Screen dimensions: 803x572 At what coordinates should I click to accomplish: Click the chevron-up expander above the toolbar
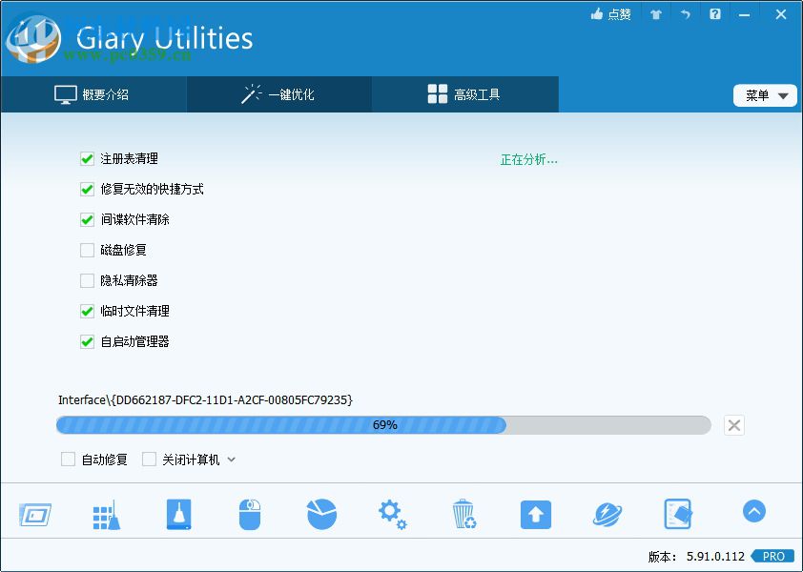753,511
